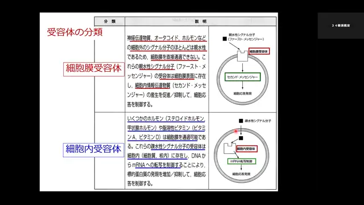This screenshot has width=364, height=205.
Task: Click the green mRNA転写制御 box
Action: point(242,161)
